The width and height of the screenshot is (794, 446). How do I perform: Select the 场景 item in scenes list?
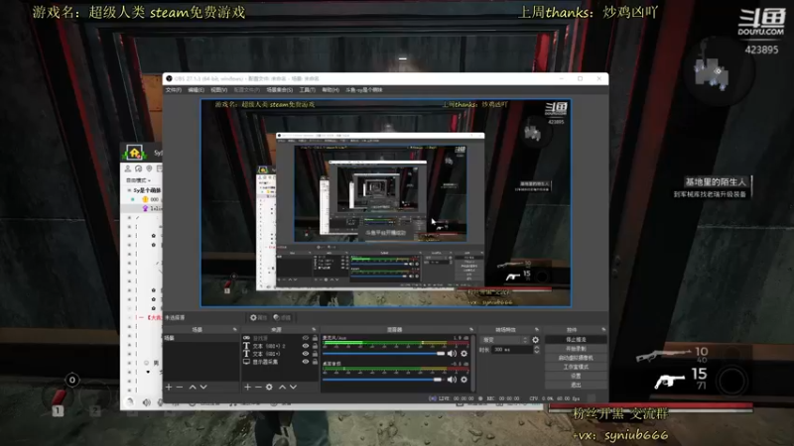(201, 338)
